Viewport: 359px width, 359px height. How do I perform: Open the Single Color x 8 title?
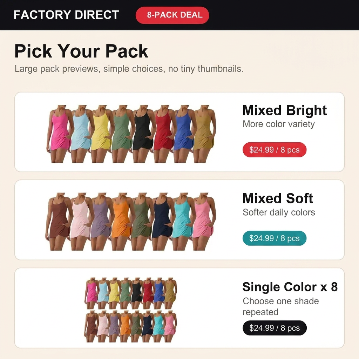coord(290,287)
